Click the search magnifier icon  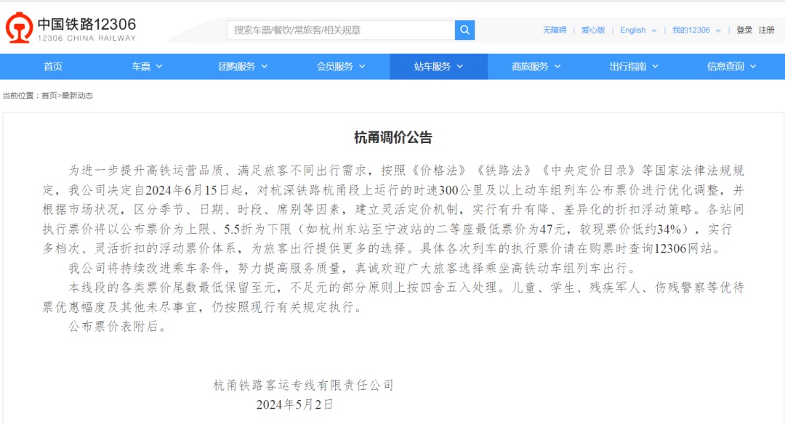pos(464,30)
